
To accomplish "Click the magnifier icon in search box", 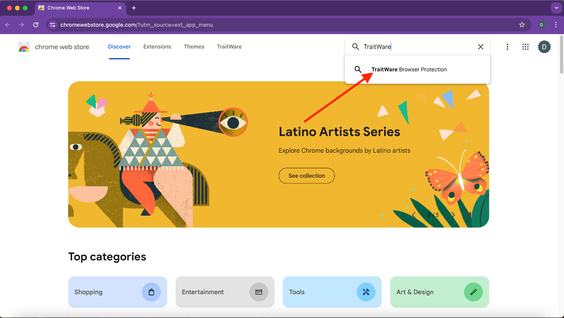I will [x=356, y=47].
